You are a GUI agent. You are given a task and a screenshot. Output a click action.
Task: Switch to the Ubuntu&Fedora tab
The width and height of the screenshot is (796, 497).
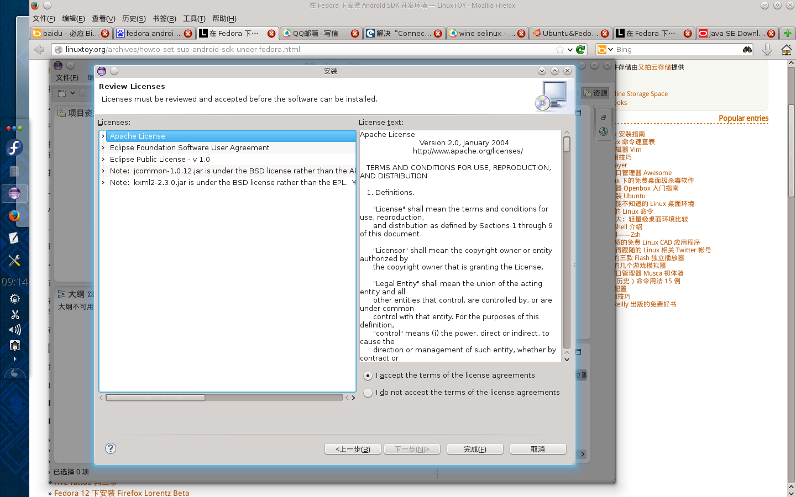pos(570,33)
